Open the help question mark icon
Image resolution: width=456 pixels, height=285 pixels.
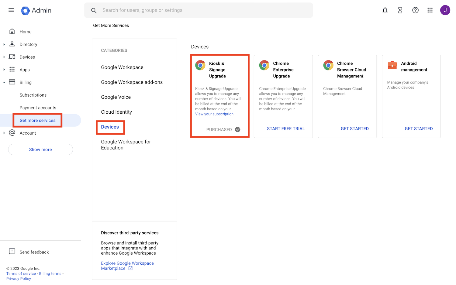[x=415, y=10]
